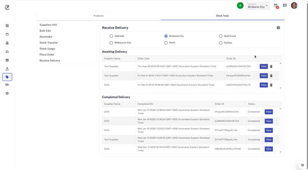The height and width of the screenshot is (170, 308).
Task: Open the dashboard icon in sidebar
Action: (7, 26)
